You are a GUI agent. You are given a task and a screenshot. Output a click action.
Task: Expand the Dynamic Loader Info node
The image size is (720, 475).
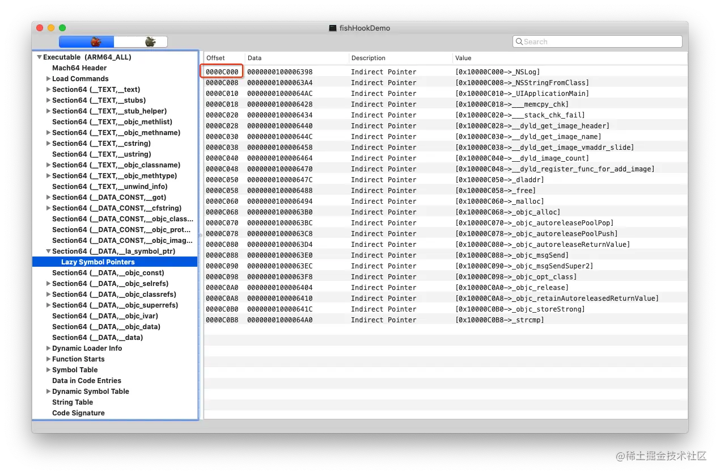tap(48, 348)
